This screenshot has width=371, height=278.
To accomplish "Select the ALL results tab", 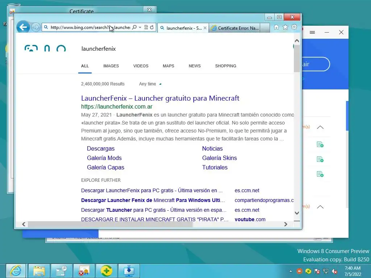I will pos(85,66).
